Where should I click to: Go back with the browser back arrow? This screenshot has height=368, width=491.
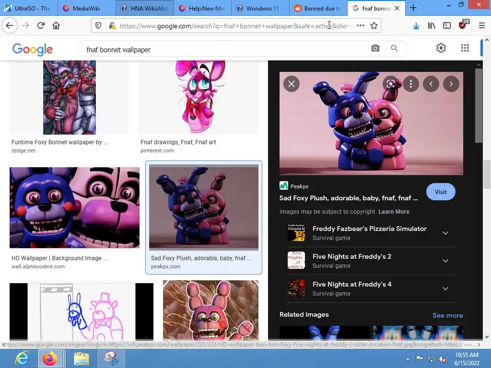10,25
